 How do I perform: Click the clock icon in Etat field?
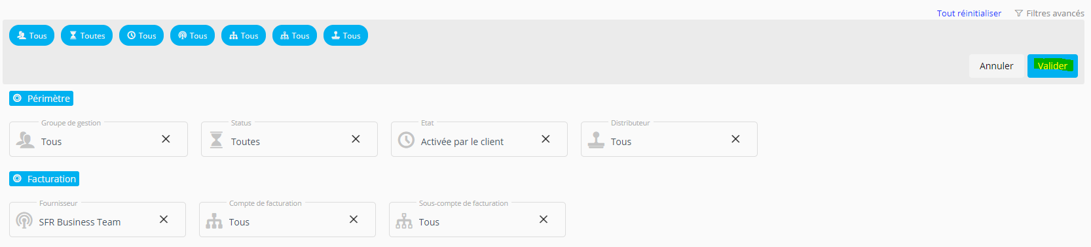click(407, 140)
